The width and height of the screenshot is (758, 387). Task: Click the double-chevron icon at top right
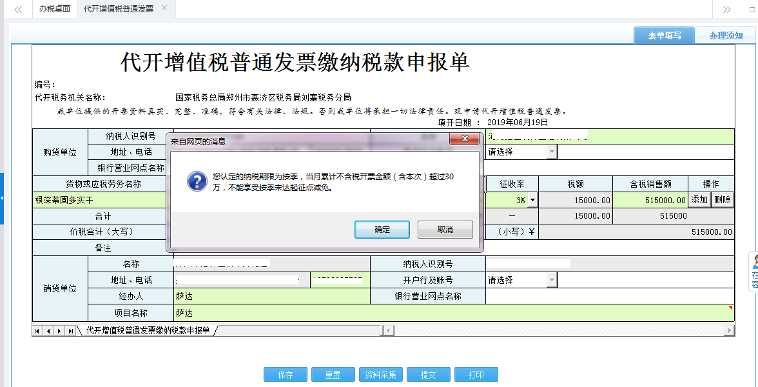pyautogui.click(x=727, y=10)
